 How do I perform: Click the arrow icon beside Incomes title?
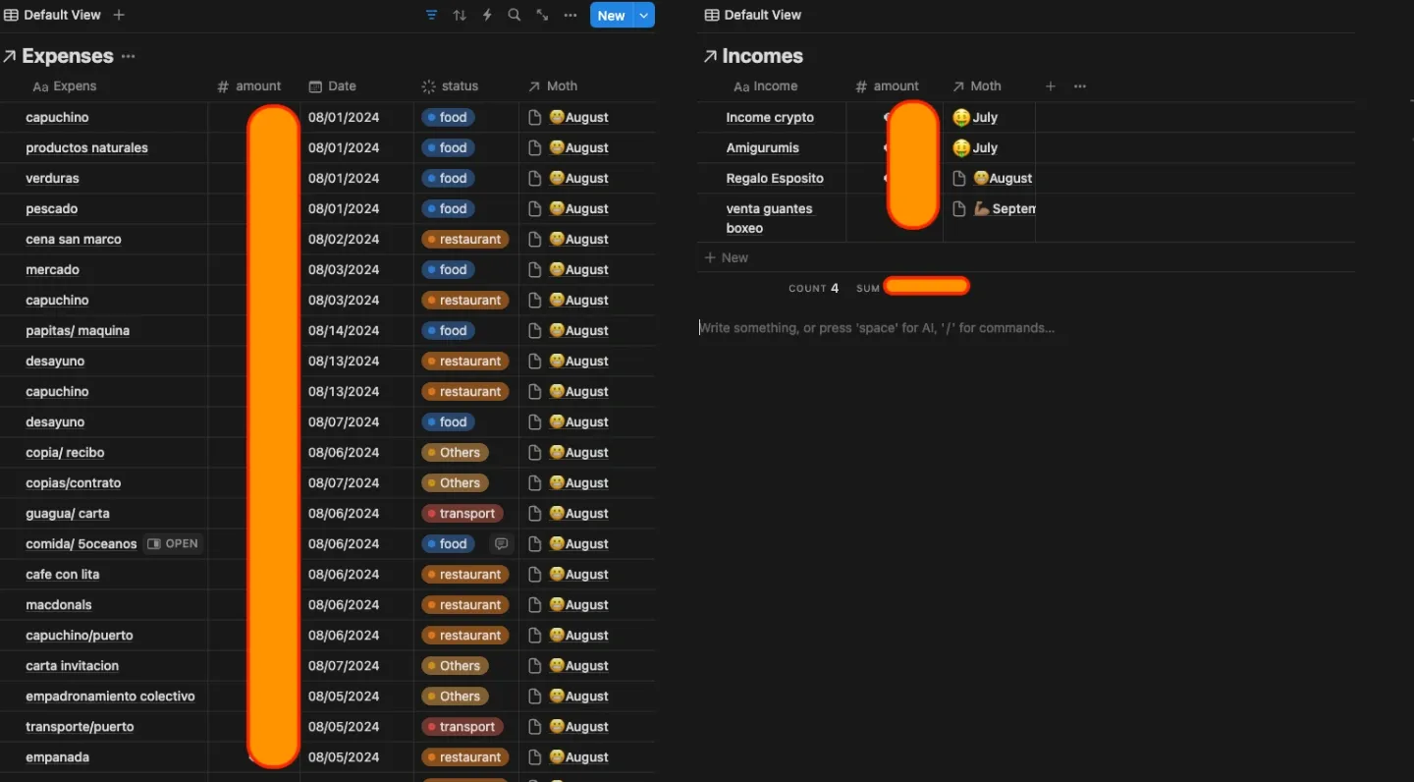click(710, 57)
